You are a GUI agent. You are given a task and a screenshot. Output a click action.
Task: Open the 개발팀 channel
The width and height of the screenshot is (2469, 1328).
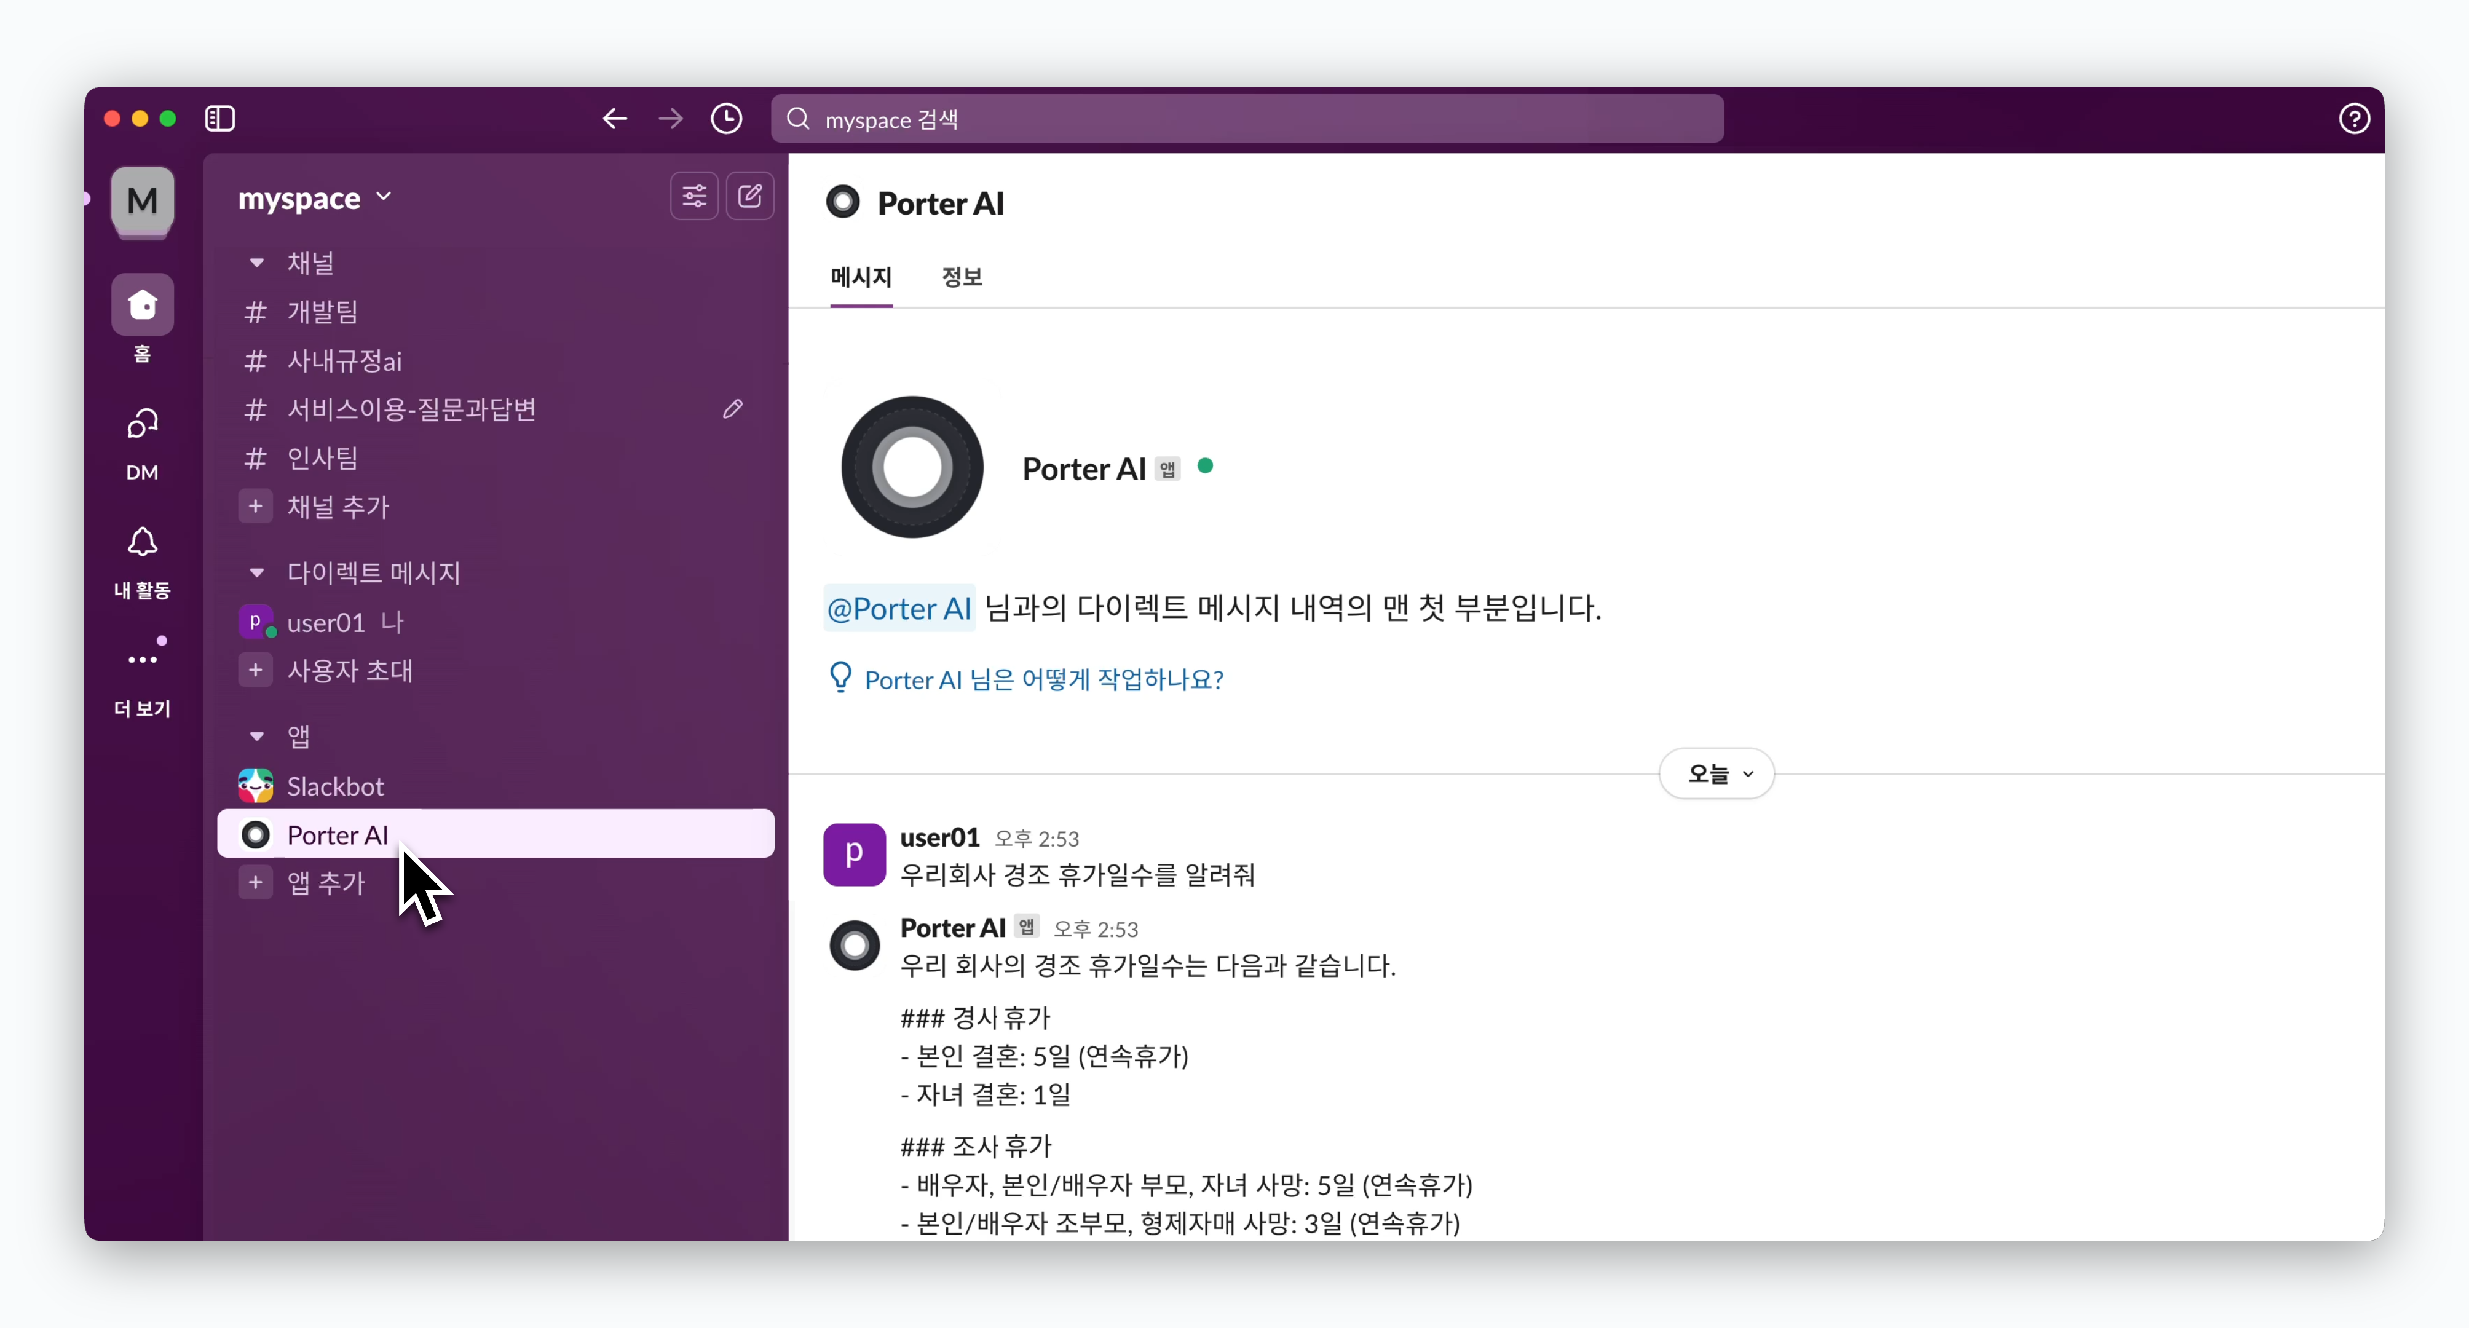click(x=496, y=312)
